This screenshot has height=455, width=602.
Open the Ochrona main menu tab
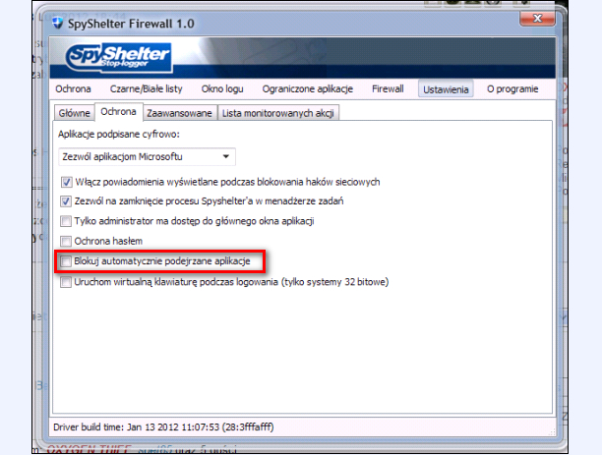pos(74,89)
